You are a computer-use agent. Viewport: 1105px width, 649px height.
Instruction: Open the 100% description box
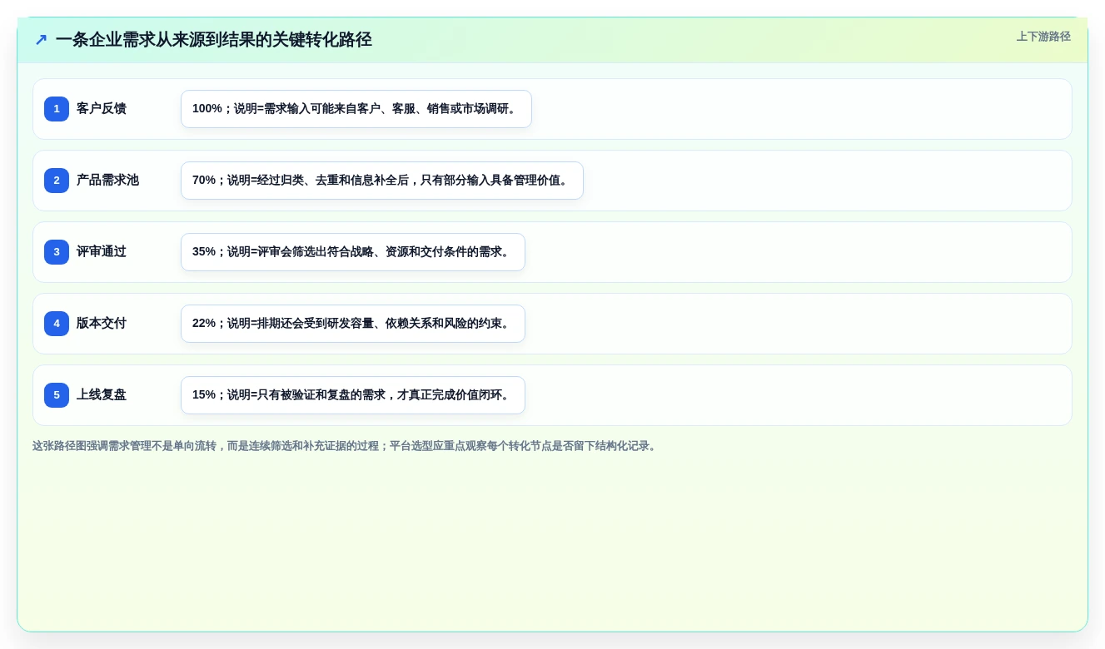[x=356, y=109]
